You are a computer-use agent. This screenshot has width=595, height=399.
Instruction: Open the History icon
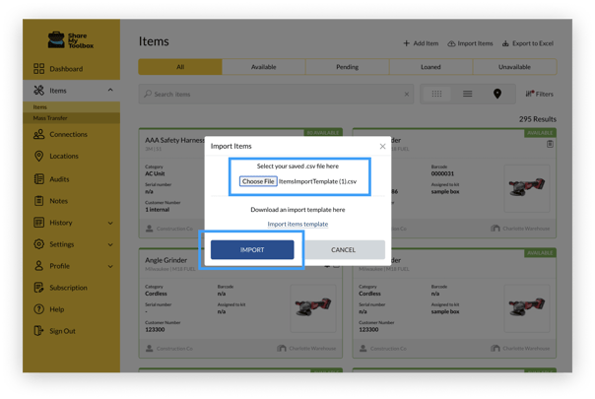(38, 223)
